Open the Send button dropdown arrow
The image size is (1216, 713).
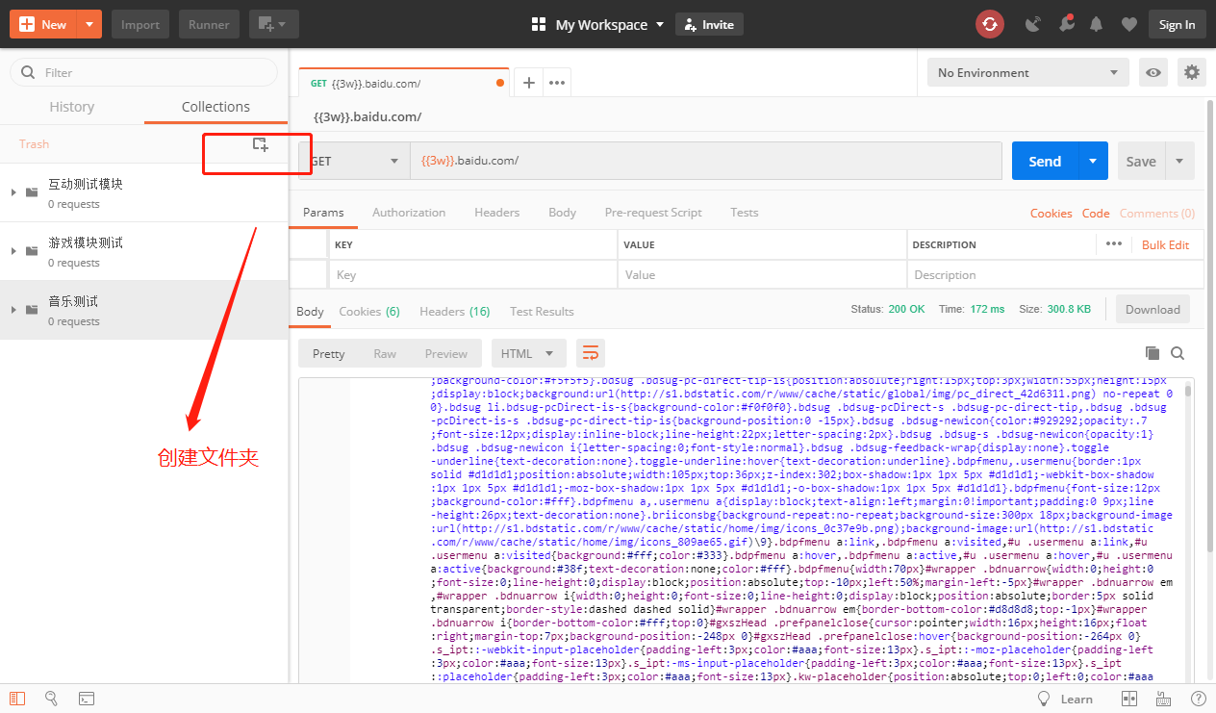pos(1093,161)
